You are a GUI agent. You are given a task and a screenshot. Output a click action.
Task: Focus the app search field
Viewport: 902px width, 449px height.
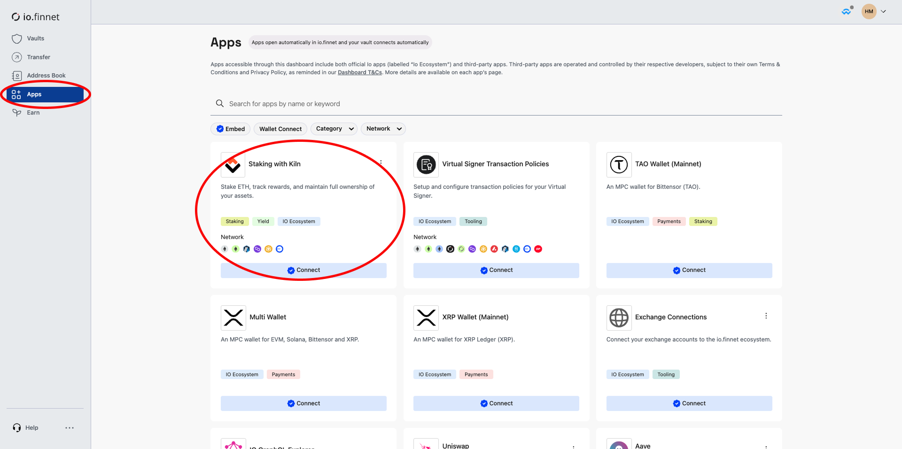[x=496, y=104]
